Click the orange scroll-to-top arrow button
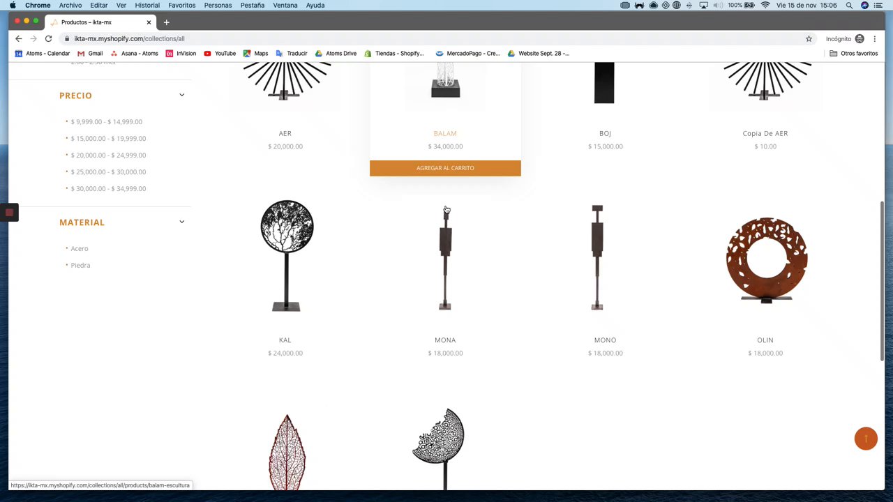The width and height of the screenshot is (893, 502). tap(866, 439)
